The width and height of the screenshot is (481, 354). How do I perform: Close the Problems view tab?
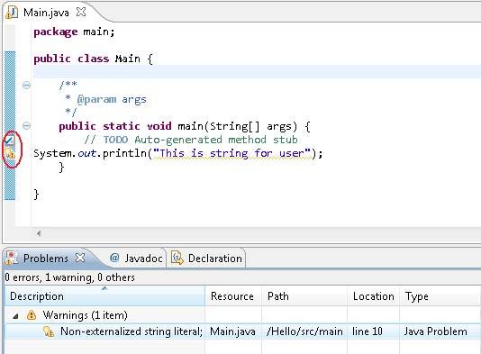tap(80, 258)
